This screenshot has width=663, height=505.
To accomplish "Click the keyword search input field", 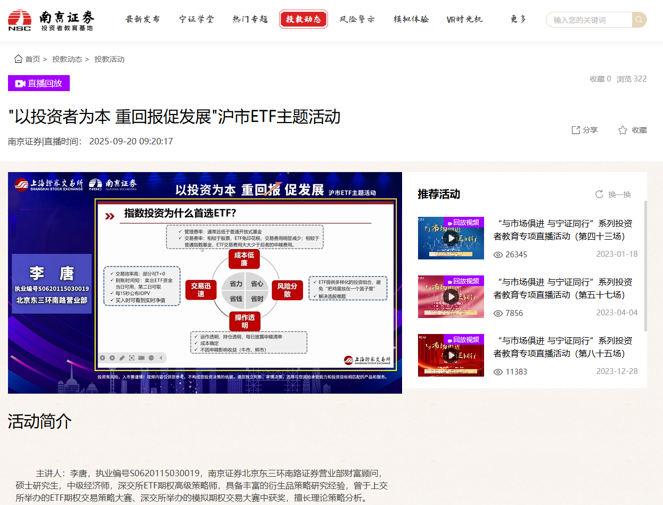I will [588, 20].
